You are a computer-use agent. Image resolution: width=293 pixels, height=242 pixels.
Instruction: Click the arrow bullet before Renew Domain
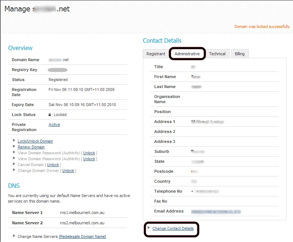pyautogui.click(x=14, y=147)
